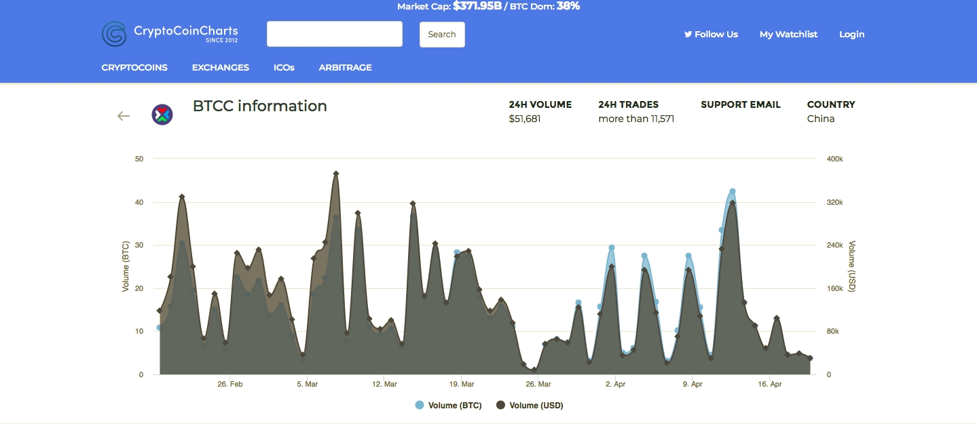Click the 24H VOLUME value $51,681
Image resolution: width=977 pixels, height=447 pixels.
[x=525, y=119]
